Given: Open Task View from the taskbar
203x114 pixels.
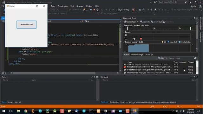Looking at the screenshot, I should tap(11, 111).
